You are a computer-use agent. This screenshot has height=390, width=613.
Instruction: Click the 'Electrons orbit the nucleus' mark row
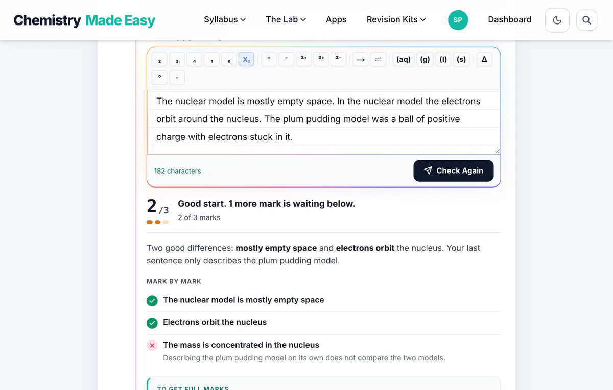click(x=324, y=323)
